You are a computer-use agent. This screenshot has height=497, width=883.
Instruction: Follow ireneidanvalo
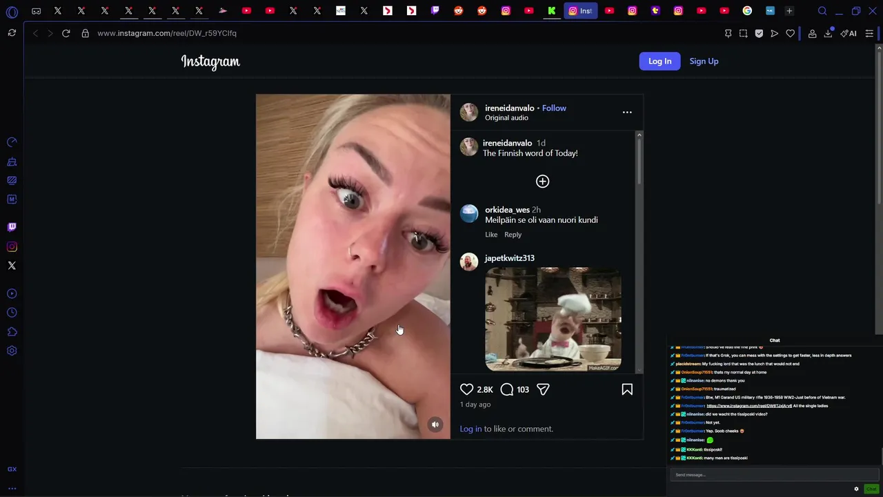(554, 108)
